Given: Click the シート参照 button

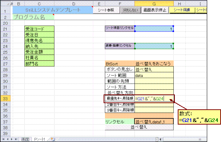Looking at the screenshot, I should coord(106,10).
